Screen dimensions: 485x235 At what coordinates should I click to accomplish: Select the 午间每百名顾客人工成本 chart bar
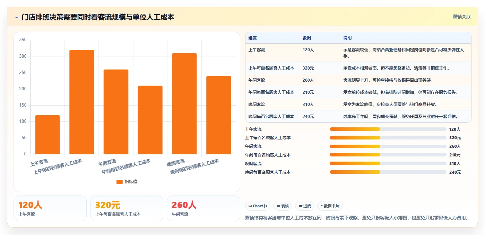[x=150, y=120]
